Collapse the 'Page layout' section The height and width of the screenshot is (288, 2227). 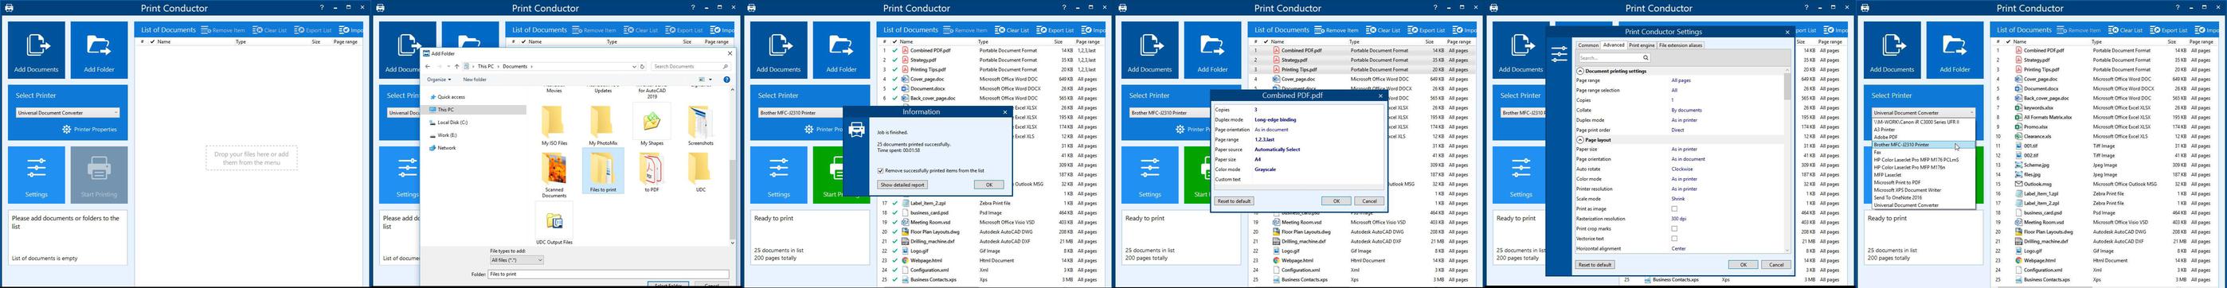point(1581,140)
